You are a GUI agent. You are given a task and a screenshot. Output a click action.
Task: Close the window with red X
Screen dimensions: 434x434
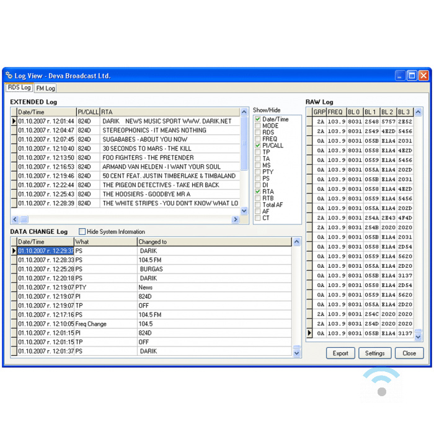(423, 76)
